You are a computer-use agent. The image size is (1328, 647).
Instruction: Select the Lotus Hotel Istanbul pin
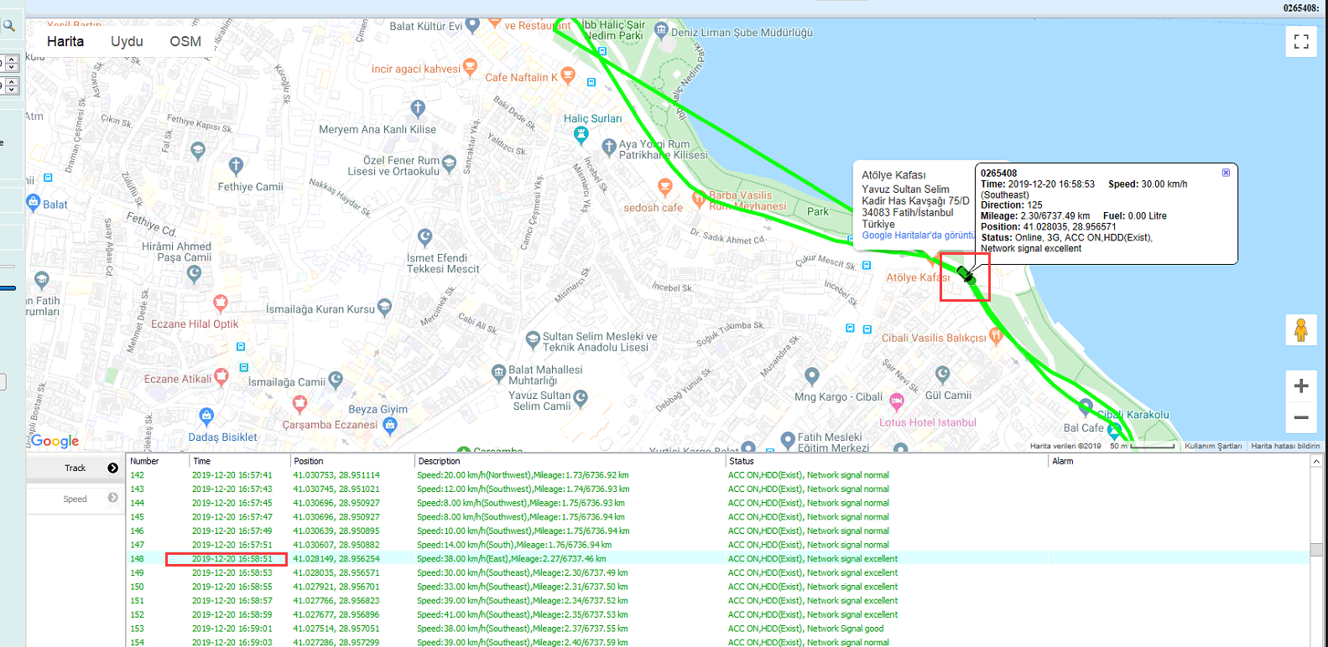click(897, 403)
